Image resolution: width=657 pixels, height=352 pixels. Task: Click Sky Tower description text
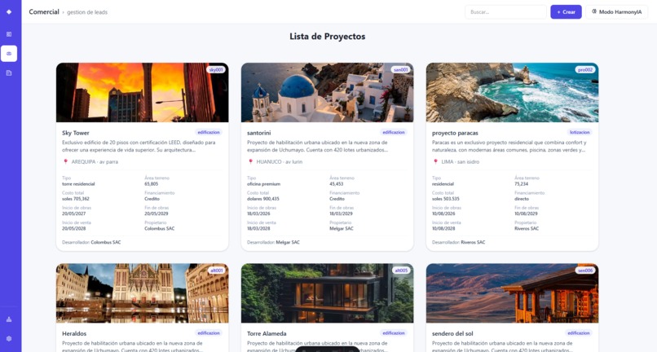click(x=139, y=146)
